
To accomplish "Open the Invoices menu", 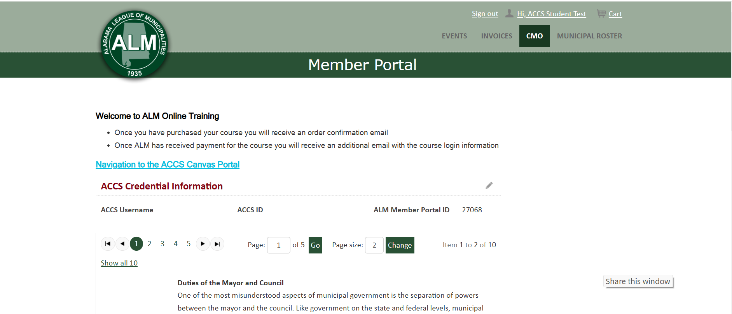I will (497, 36).
